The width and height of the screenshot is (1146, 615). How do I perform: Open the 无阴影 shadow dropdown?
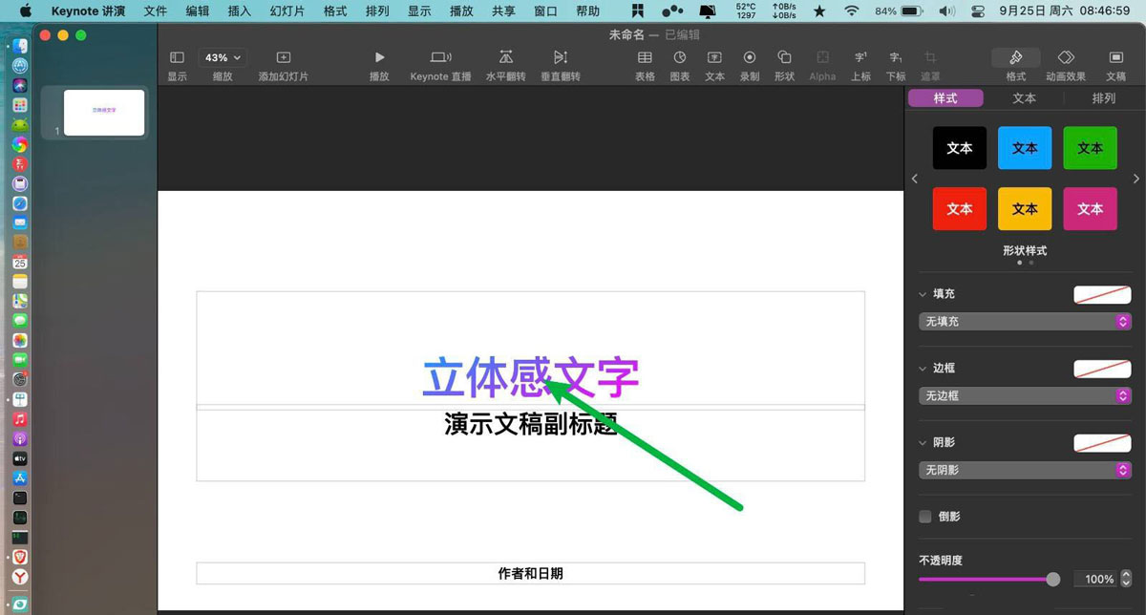(1025, 470)
